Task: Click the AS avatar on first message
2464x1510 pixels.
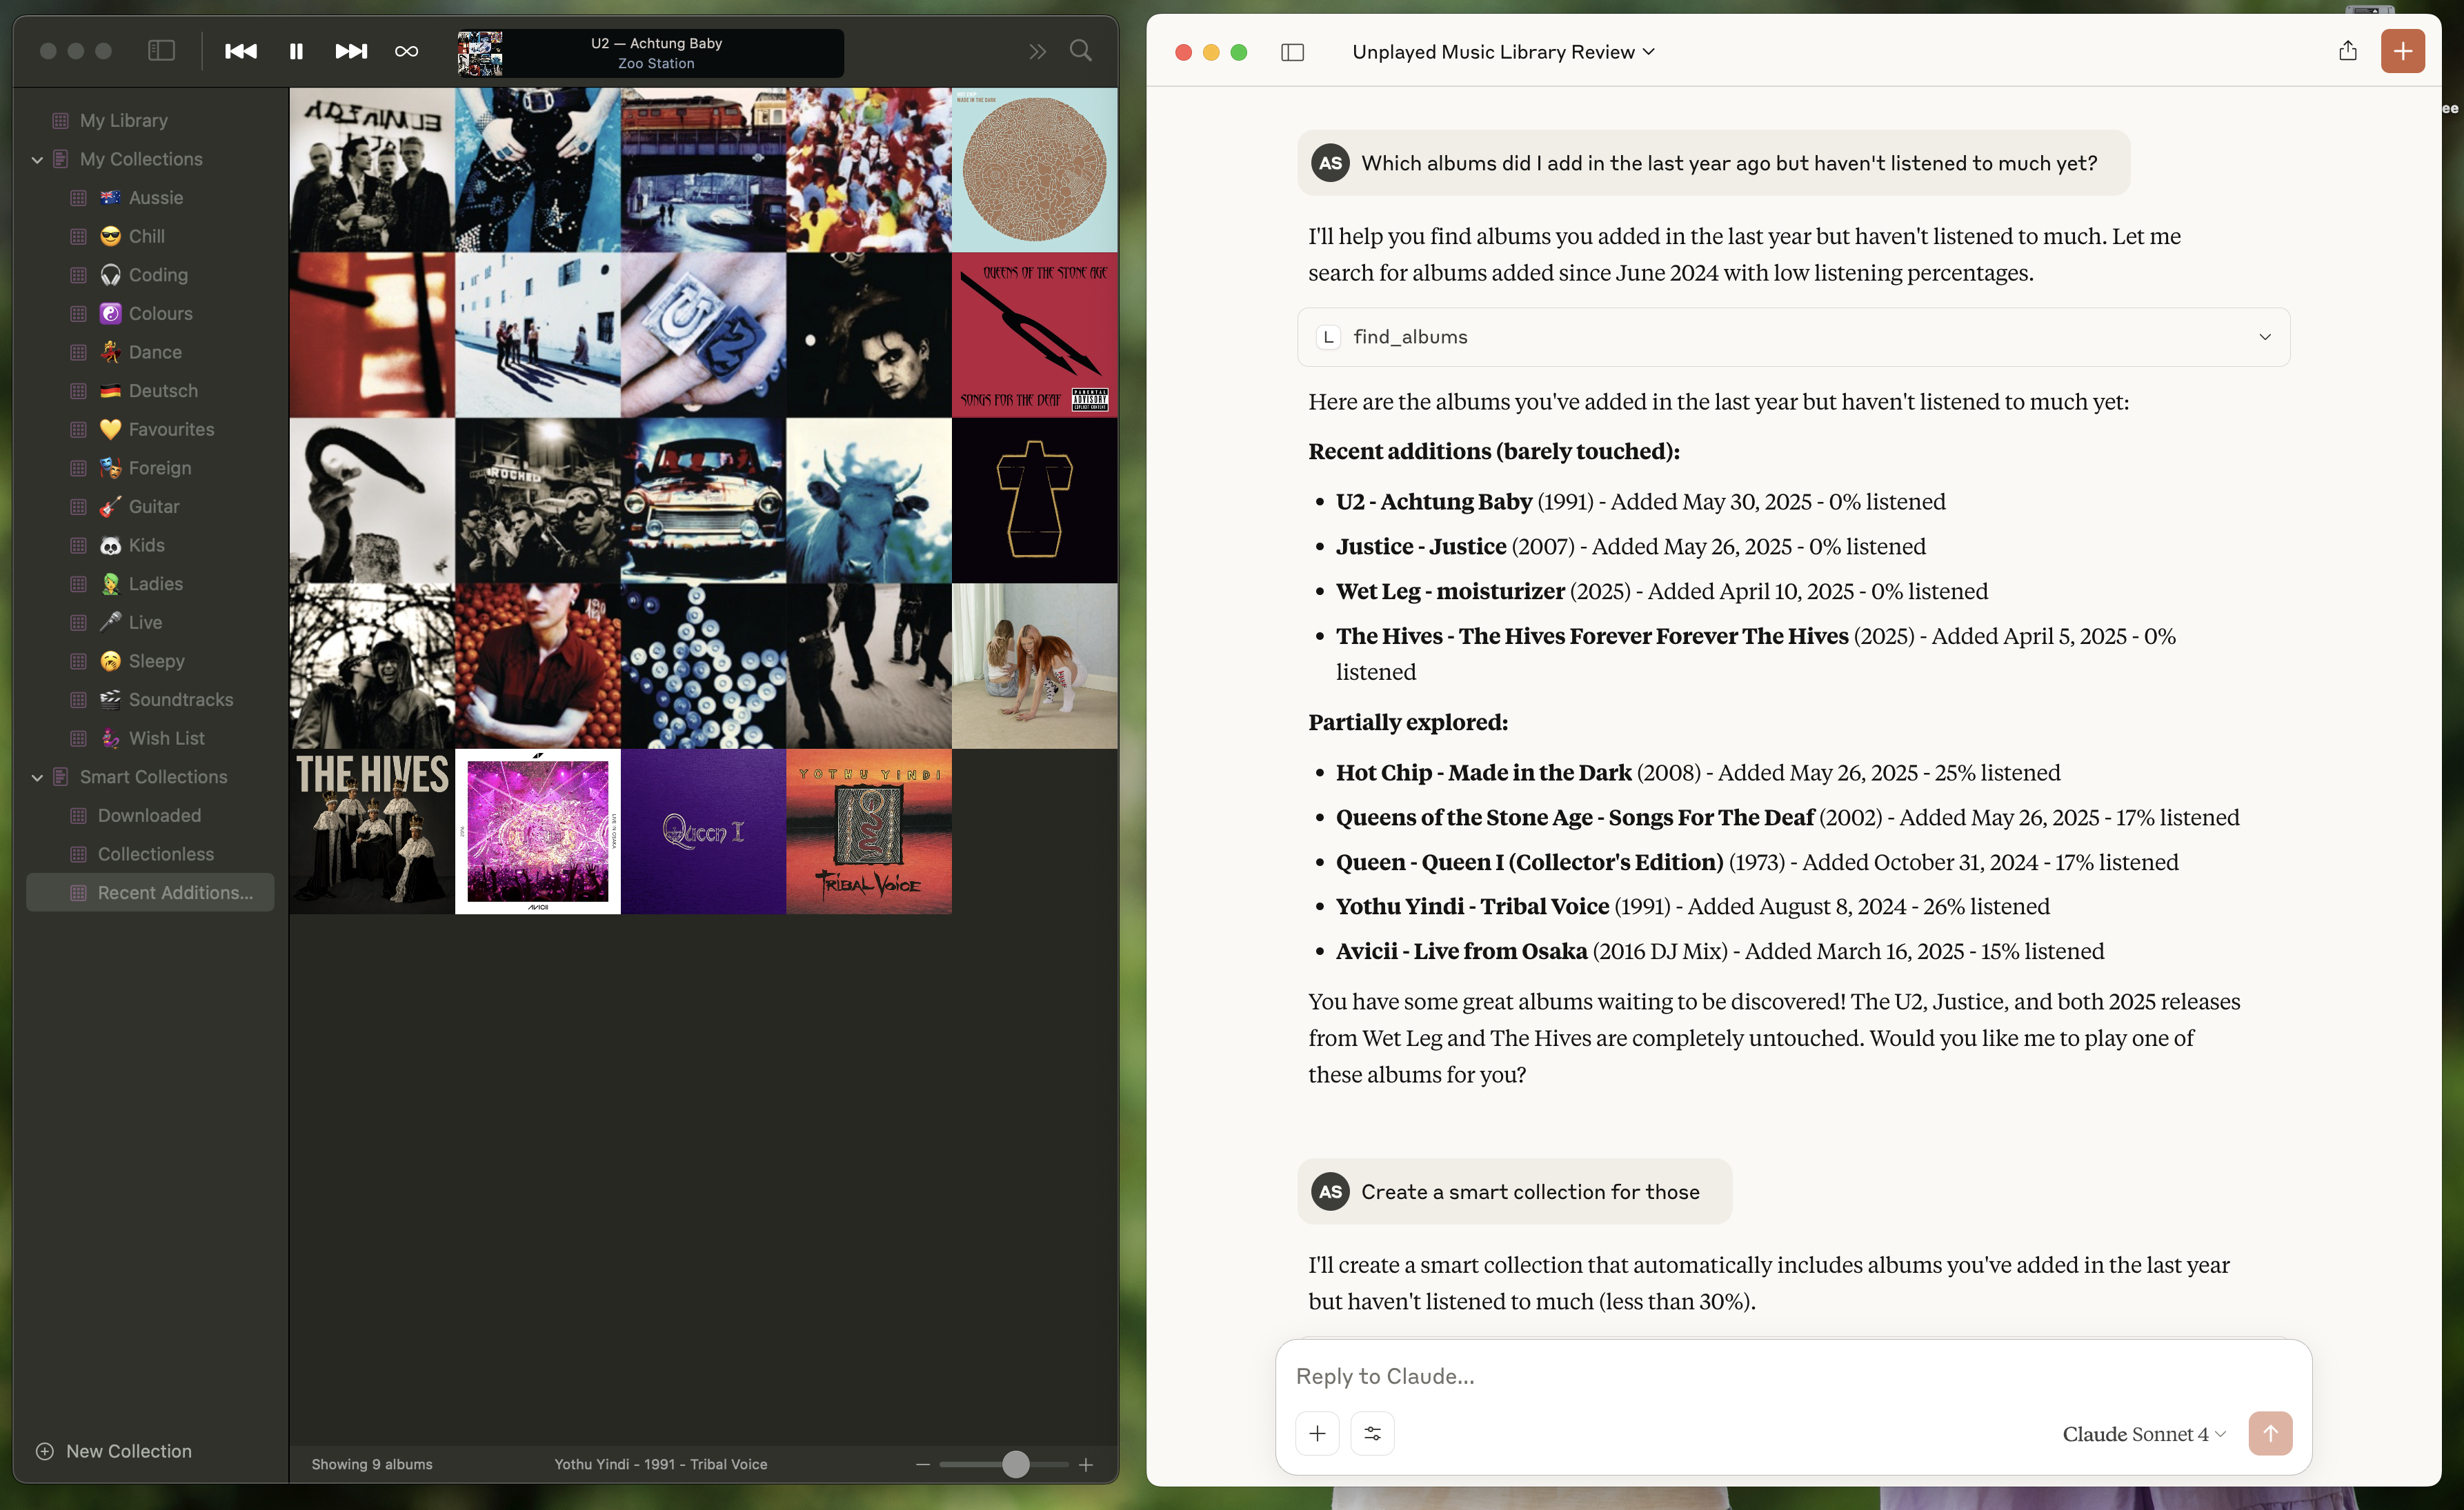Action: pos(1330,163)
